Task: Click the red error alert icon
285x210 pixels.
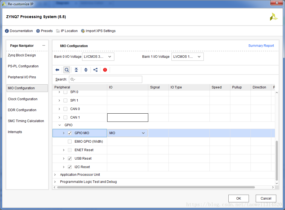Action: coord(105,70)
